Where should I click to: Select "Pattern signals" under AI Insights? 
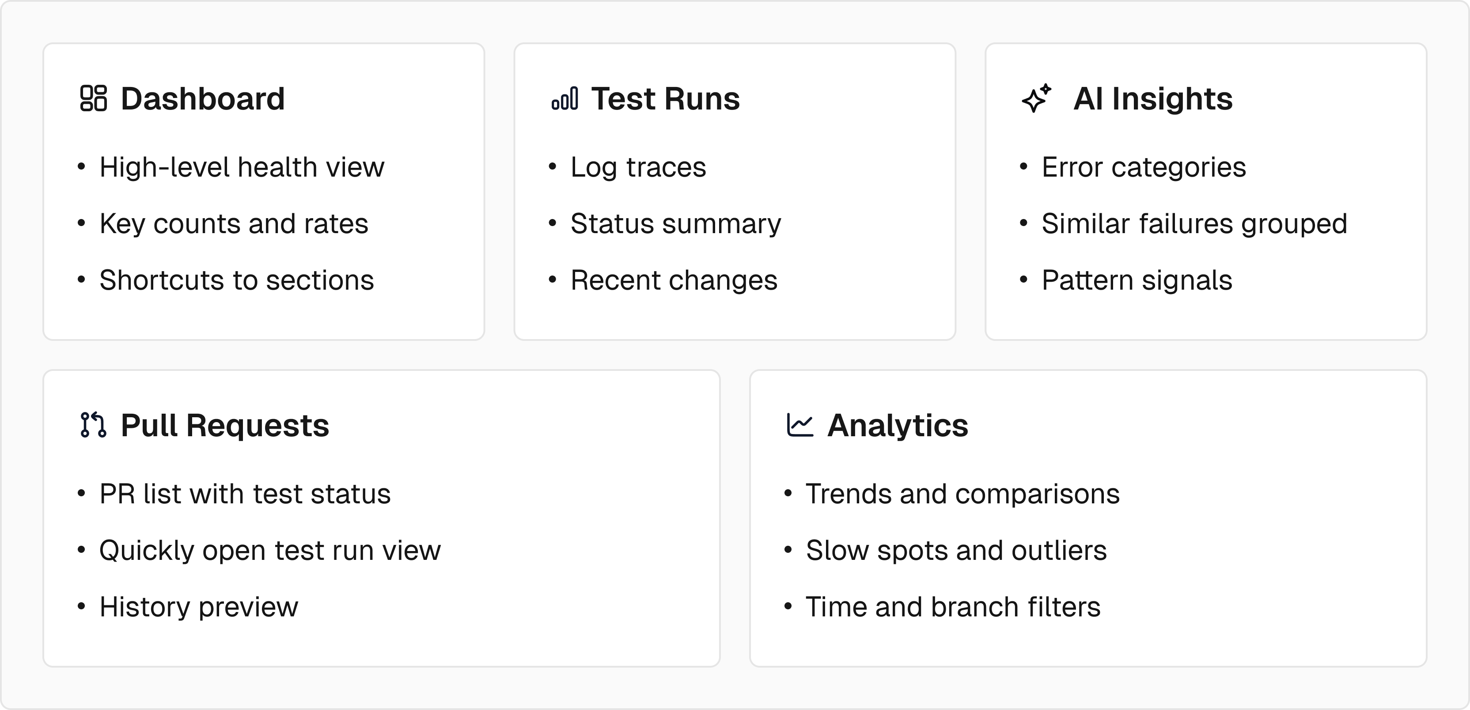click(x=1137, y=280)
